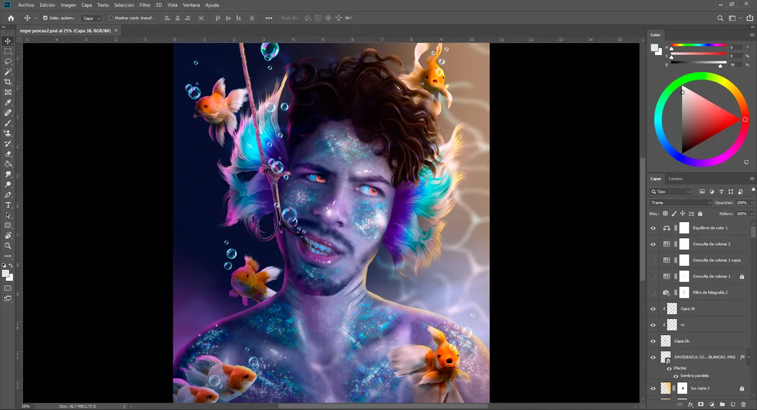Image resolution: width=757 pixels, height=410 pixels.
Task: Select the Rectangular Marquee tool
Action: (8, 51)
